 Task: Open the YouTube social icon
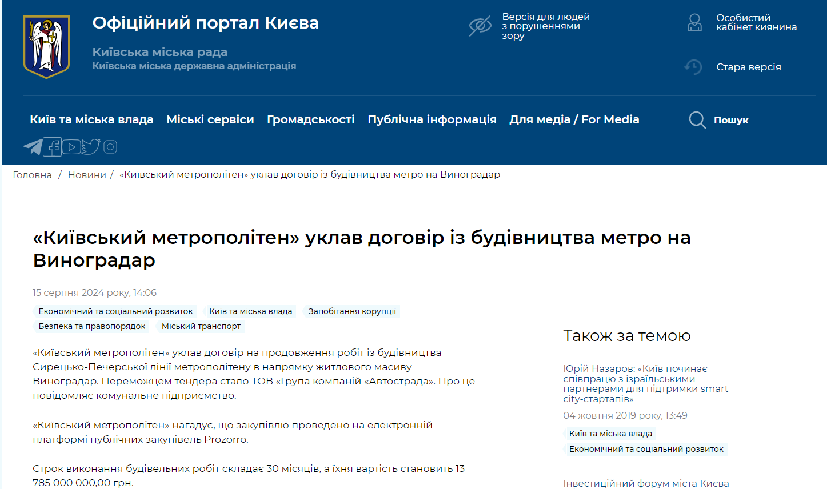71,147
